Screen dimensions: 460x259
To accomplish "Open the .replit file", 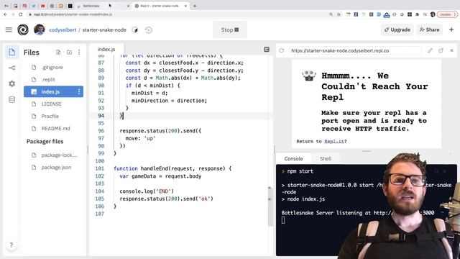I will pyautogui.click(x=53, y=80).
